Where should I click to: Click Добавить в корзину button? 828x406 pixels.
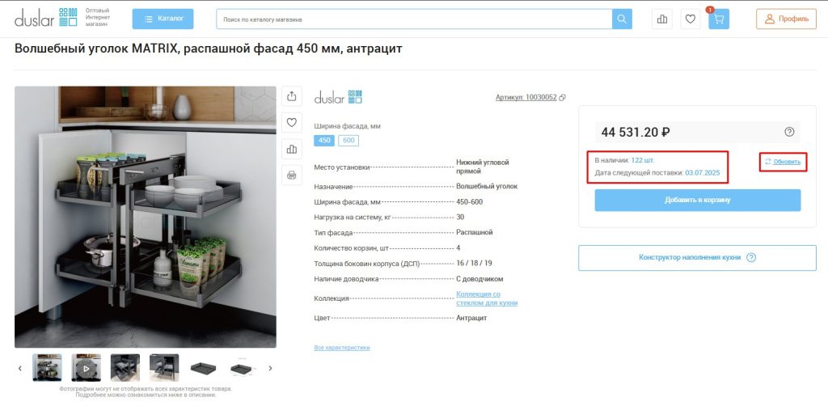click(698, 200)
